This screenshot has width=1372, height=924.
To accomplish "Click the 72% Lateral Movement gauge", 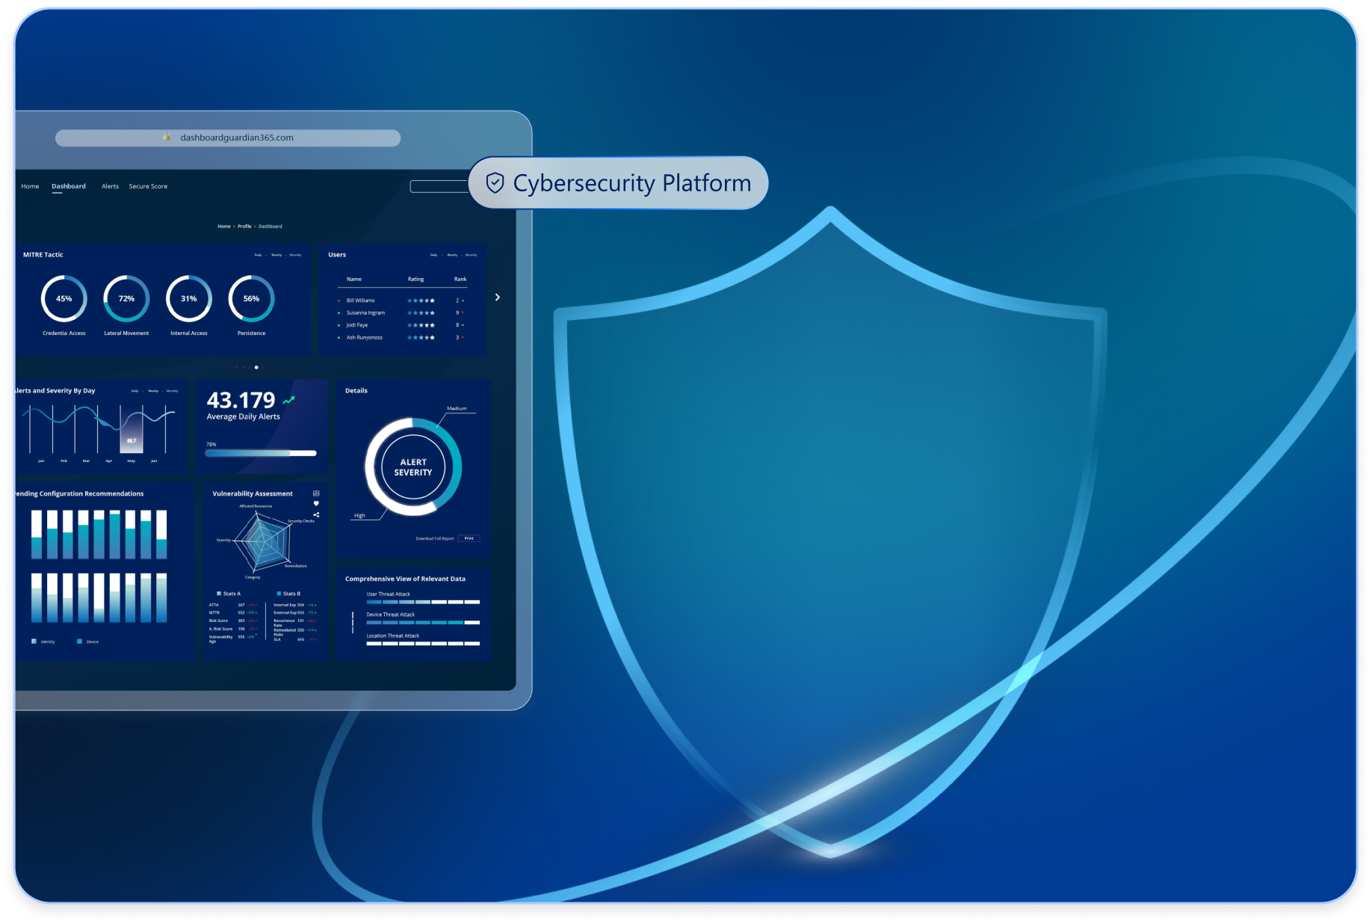I will [126, 298].
